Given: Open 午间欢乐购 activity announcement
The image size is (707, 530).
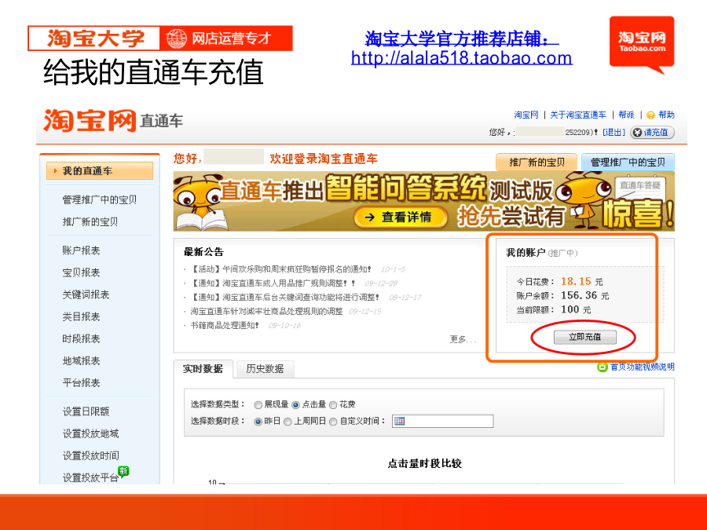Looking at the screenshot, I should pyautogui.click(x=280, y=269).
